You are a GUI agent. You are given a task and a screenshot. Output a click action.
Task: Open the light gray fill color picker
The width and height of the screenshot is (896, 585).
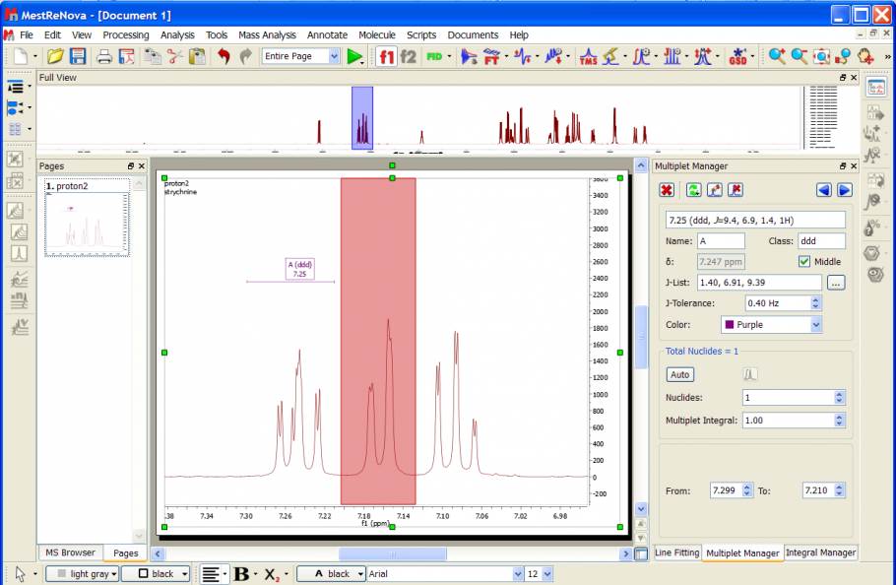coord(84,574)
